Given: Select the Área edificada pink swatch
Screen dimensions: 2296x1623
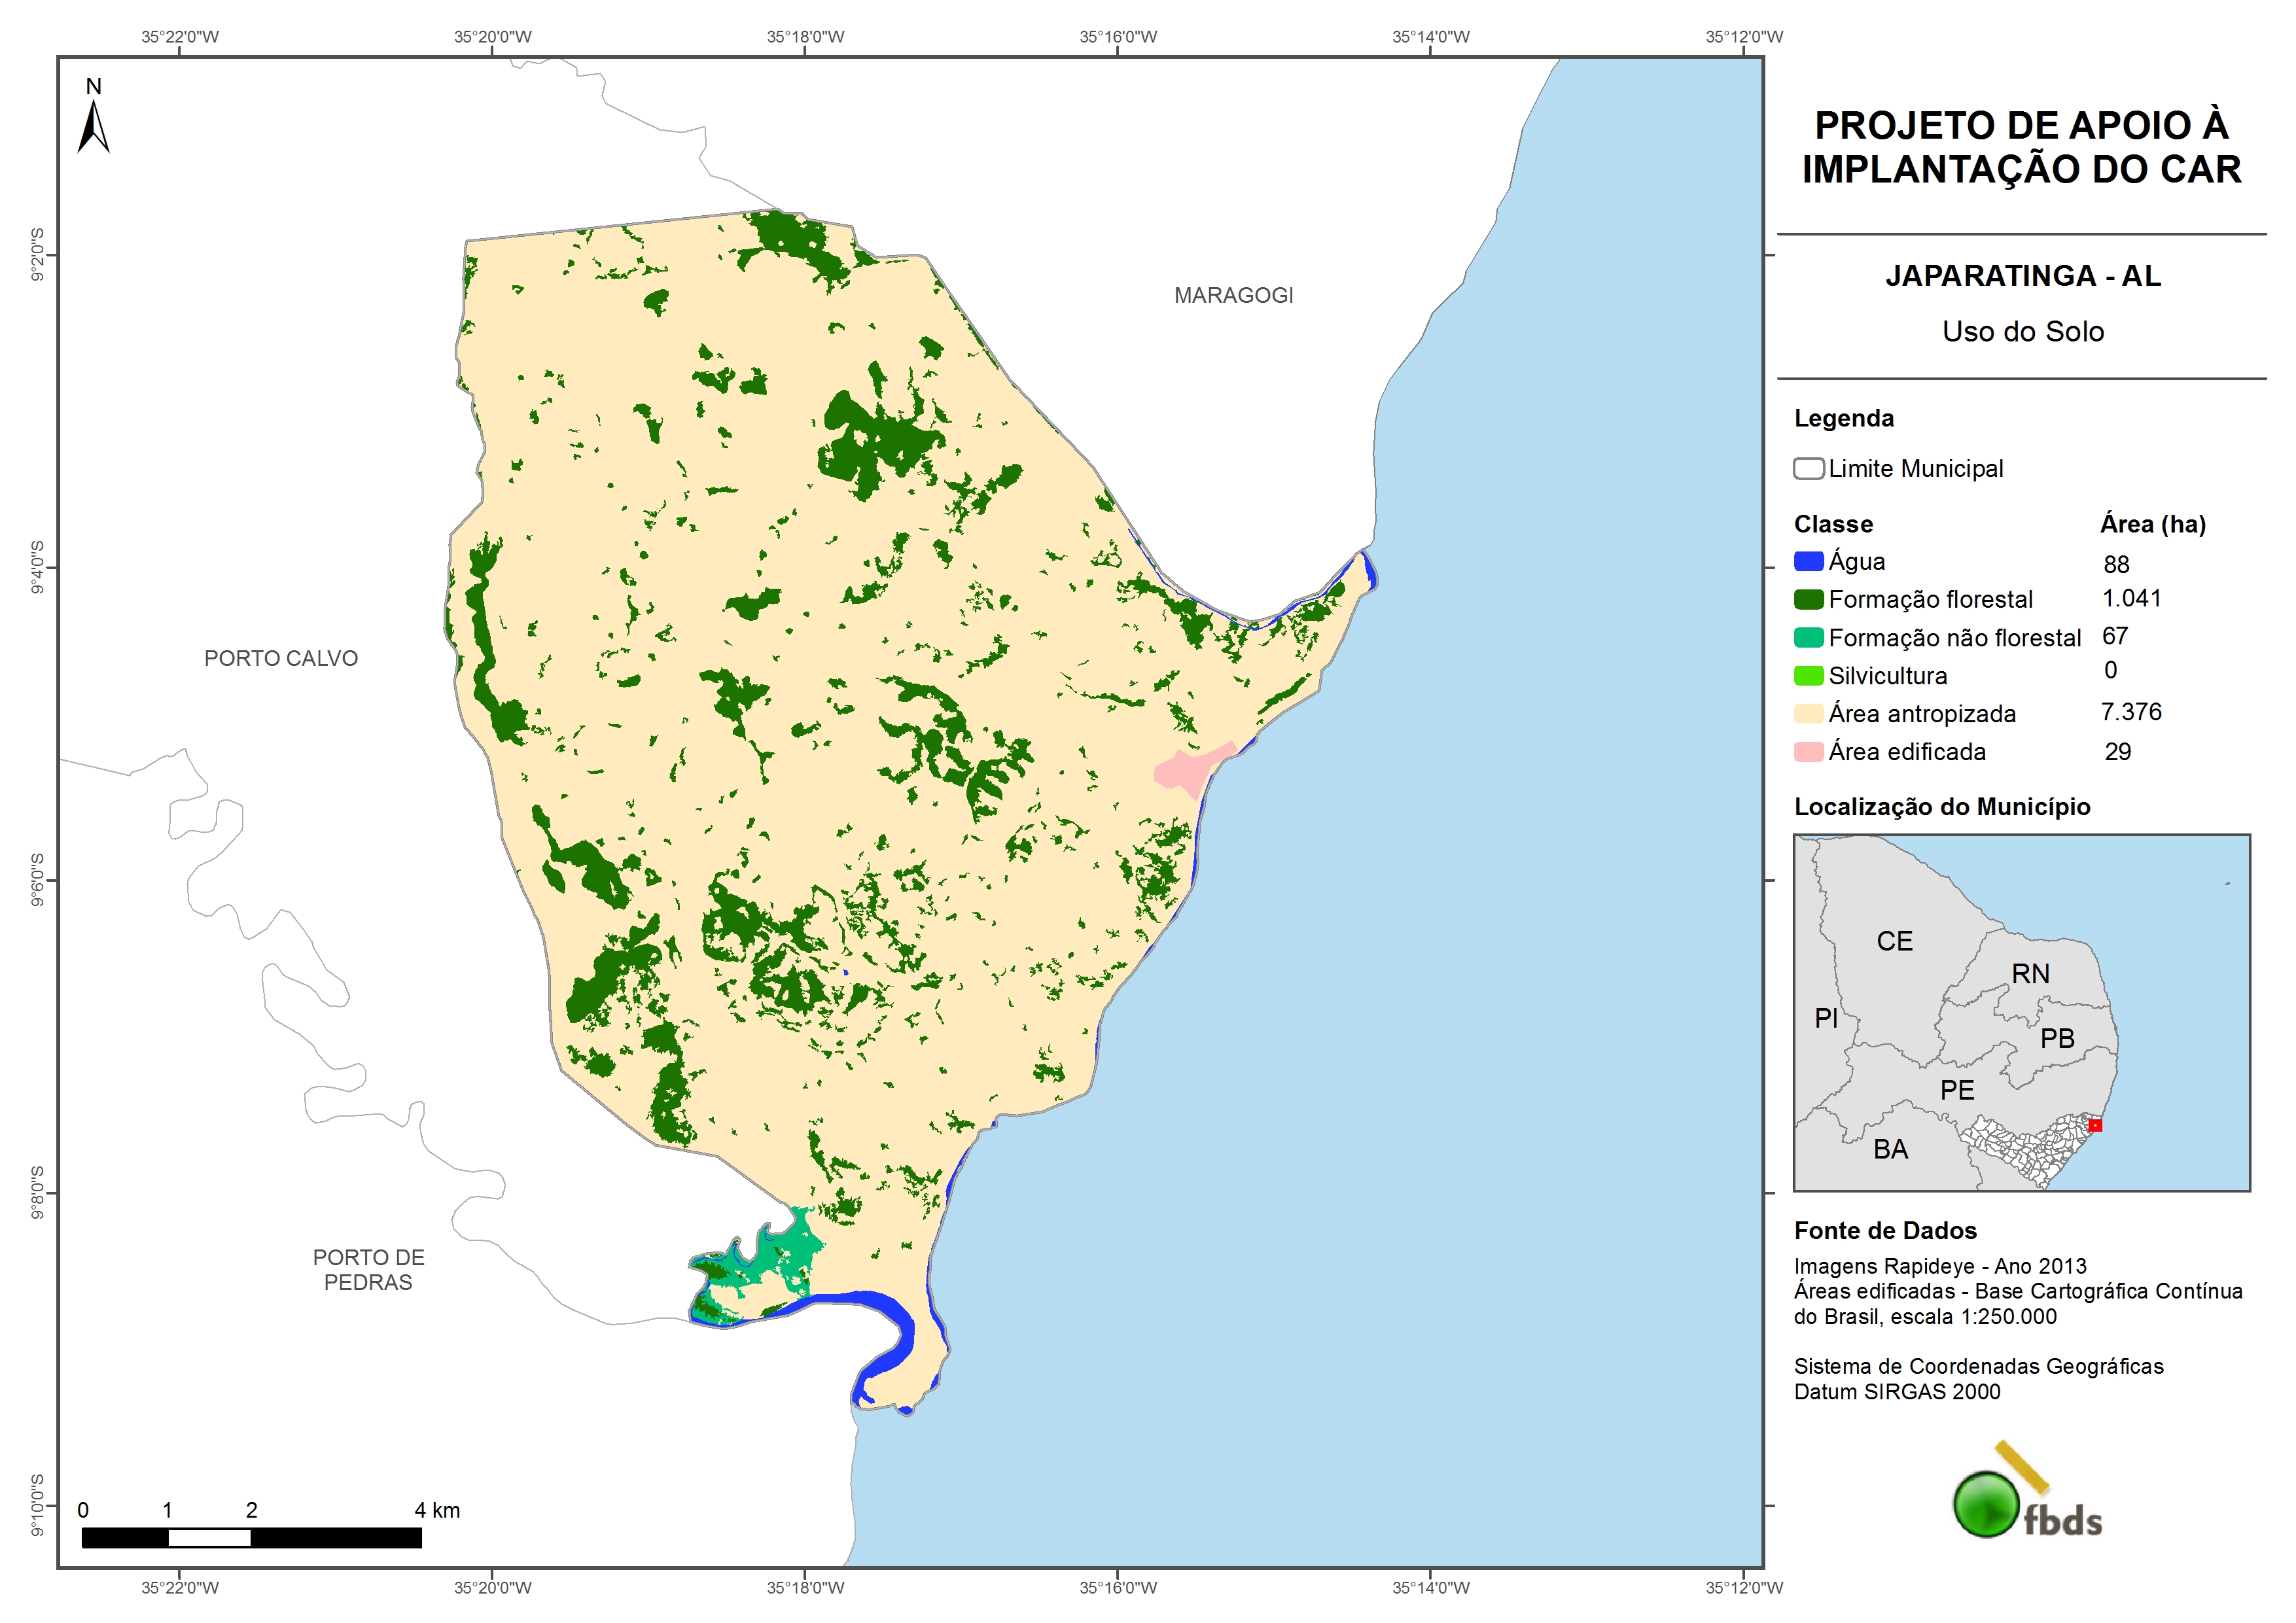Looking at the screenshot, I should tap(1808, 752).
